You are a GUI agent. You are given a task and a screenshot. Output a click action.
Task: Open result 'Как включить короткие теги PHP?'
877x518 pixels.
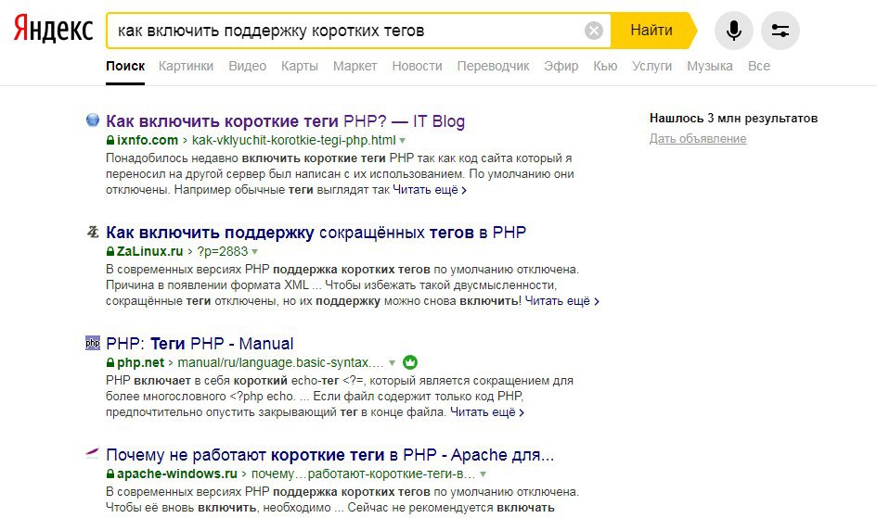point(285,121)
